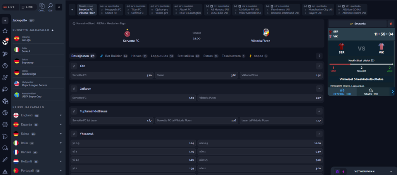Viewport: 397px width, 175px height.
Task: Pin the Seuranta tracker widget
Action: click(x=391, y=24)
